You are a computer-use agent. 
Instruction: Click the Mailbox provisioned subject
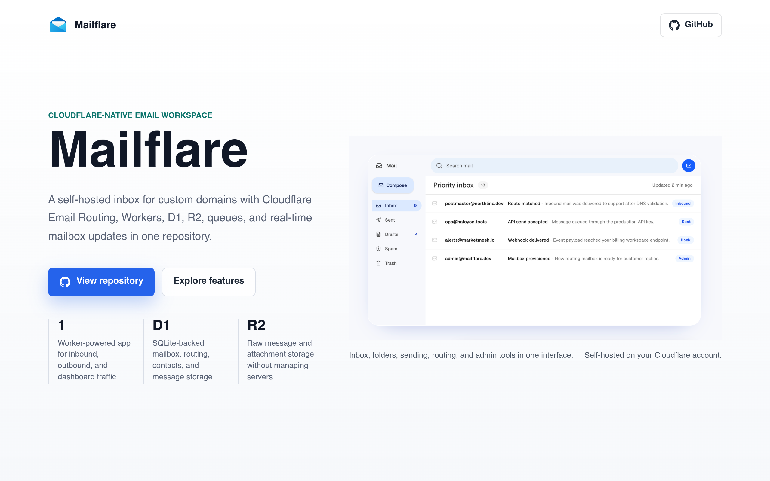529,259
